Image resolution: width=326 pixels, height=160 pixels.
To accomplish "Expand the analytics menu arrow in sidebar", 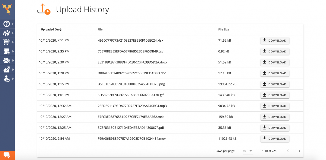I will click(13, 69).
